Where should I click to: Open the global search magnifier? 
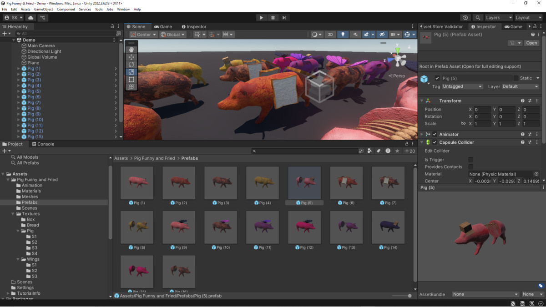tap(477, 18)
